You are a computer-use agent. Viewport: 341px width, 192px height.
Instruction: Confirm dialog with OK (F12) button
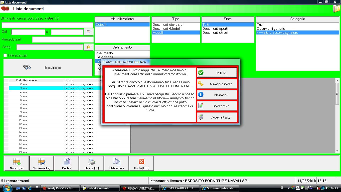tap(217, 73)
